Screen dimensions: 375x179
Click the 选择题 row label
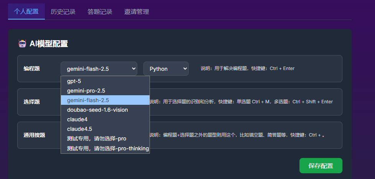(x=31, y=102)
